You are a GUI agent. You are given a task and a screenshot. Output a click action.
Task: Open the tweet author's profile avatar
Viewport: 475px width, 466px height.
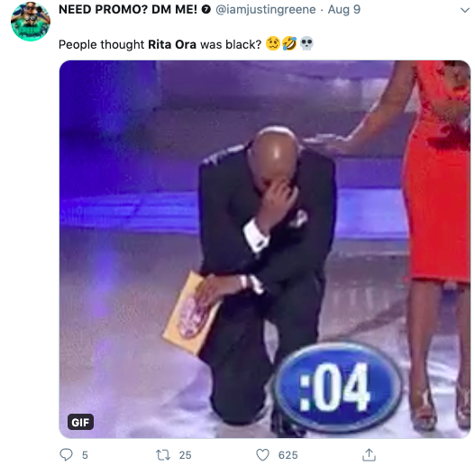click(x=31, y=22)
